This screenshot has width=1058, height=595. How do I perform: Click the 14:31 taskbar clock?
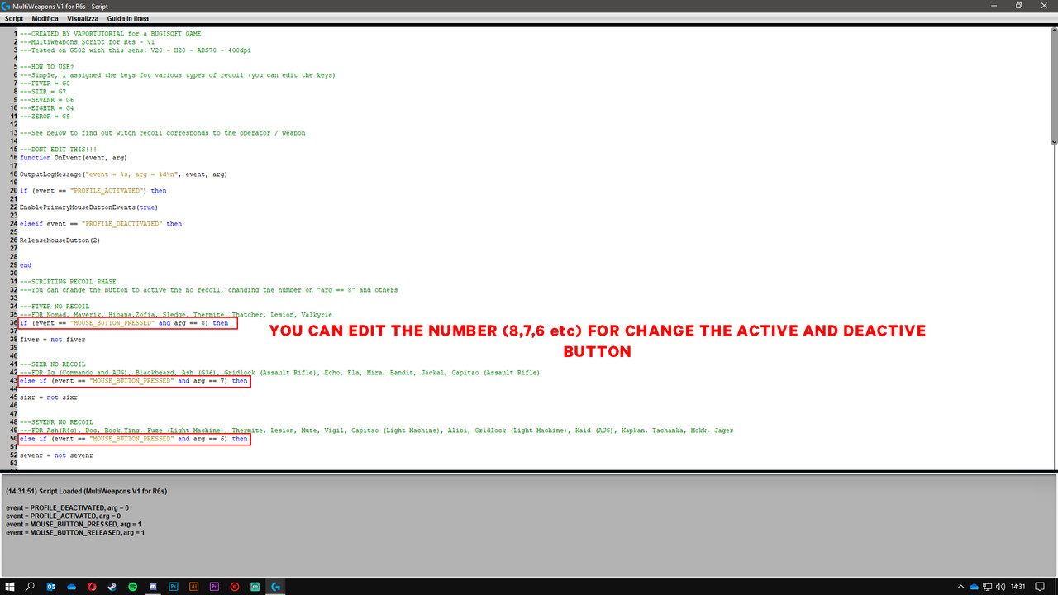pyautogui.click(x=1018, y=587)
